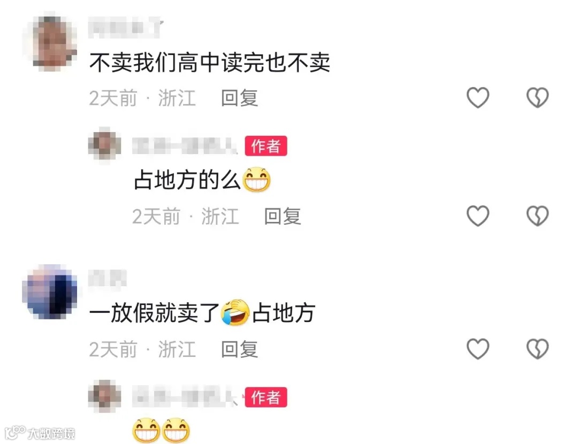
Task: Tap author username beside first 作者 badge
Action: [185, 146]
